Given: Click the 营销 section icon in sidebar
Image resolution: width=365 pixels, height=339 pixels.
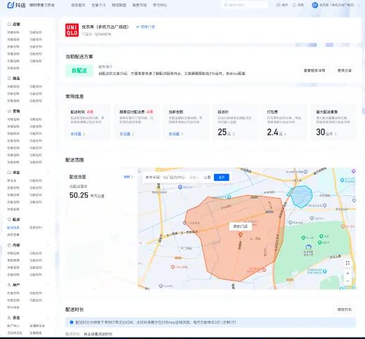Looking at the screenshot, I should point(9,111).
